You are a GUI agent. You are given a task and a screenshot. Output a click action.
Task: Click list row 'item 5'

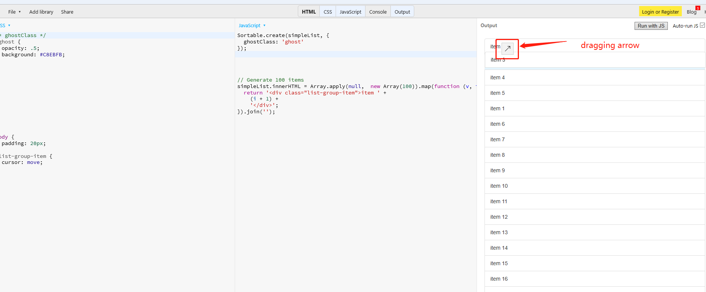tap(595, 93)
